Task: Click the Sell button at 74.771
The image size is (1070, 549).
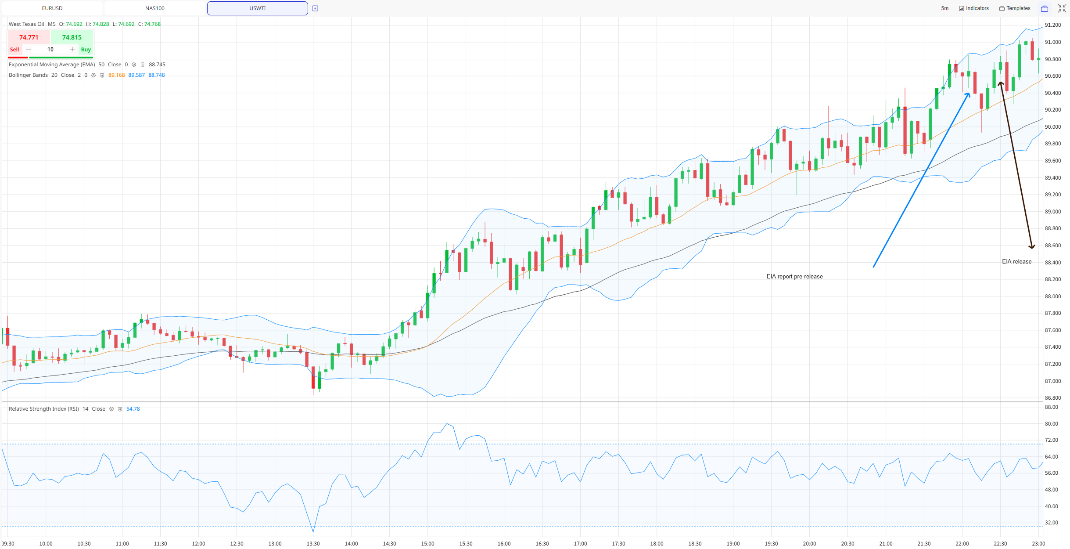Action: pos(29,42)
